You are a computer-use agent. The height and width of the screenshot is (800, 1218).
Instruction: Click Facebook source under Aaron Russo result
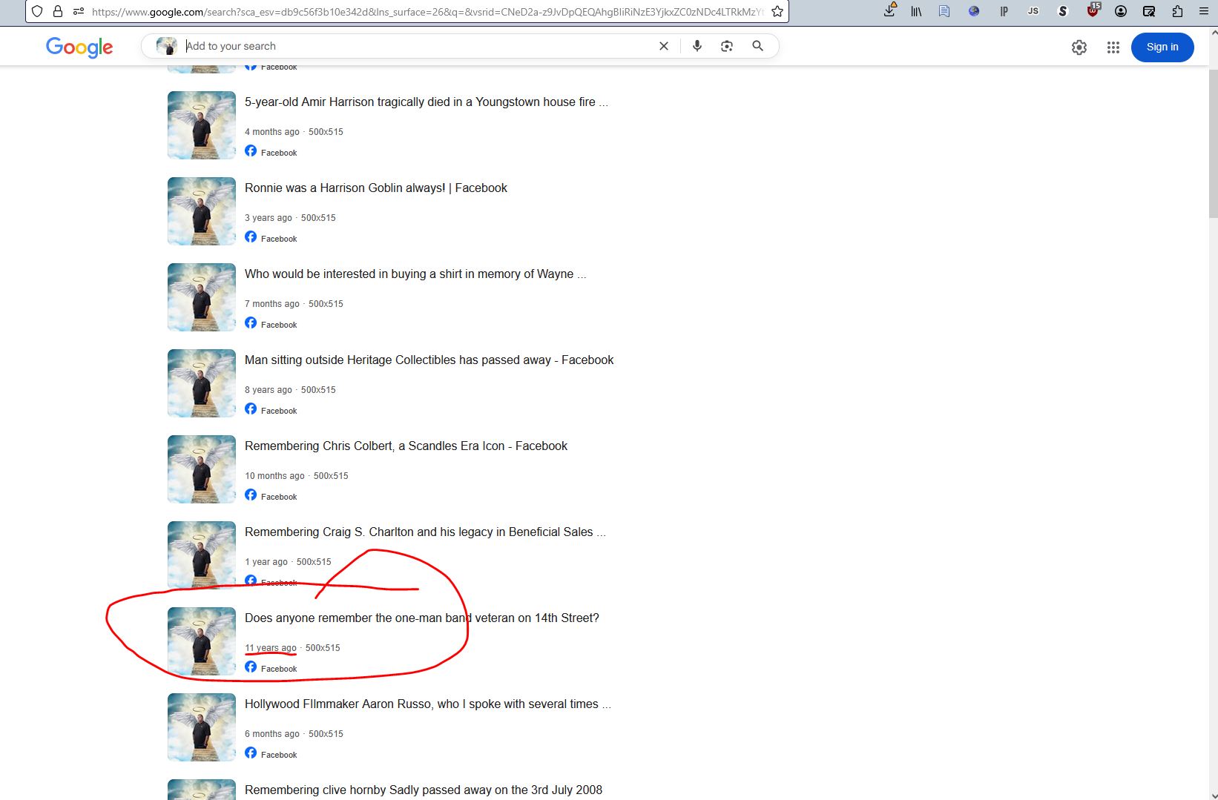271,754
